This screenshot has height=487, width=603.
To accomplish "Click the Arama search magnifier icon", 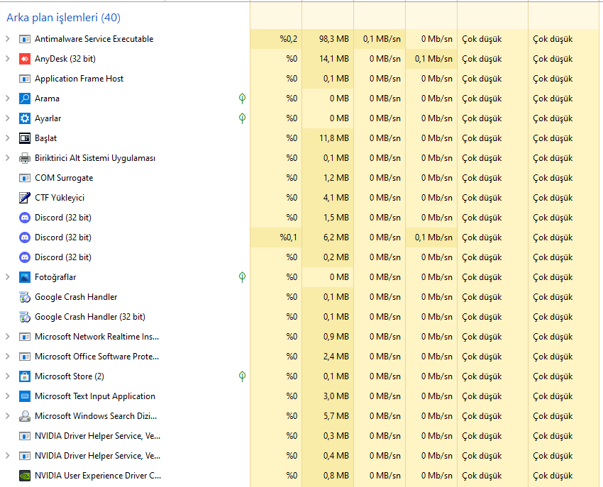I will coord(25,99).
